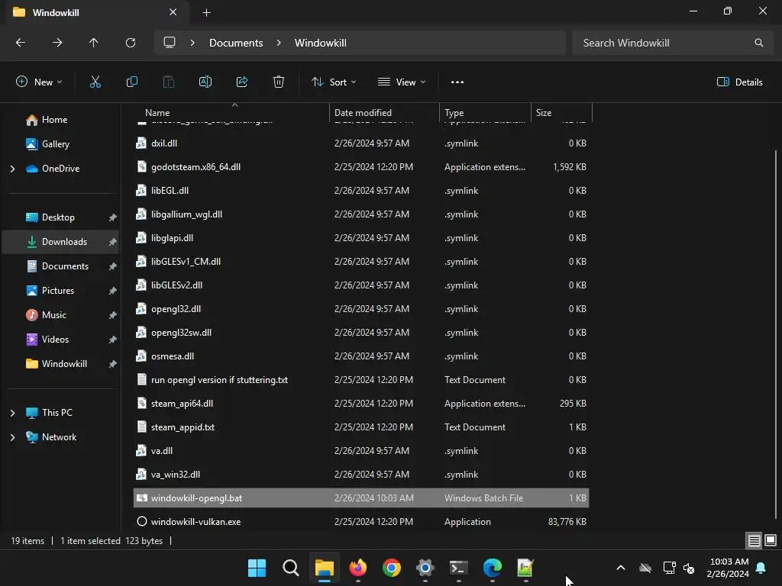Viewport: 782px width, 586px height.
Task: Go back with the left arrow
Action: tap(21, 43)
